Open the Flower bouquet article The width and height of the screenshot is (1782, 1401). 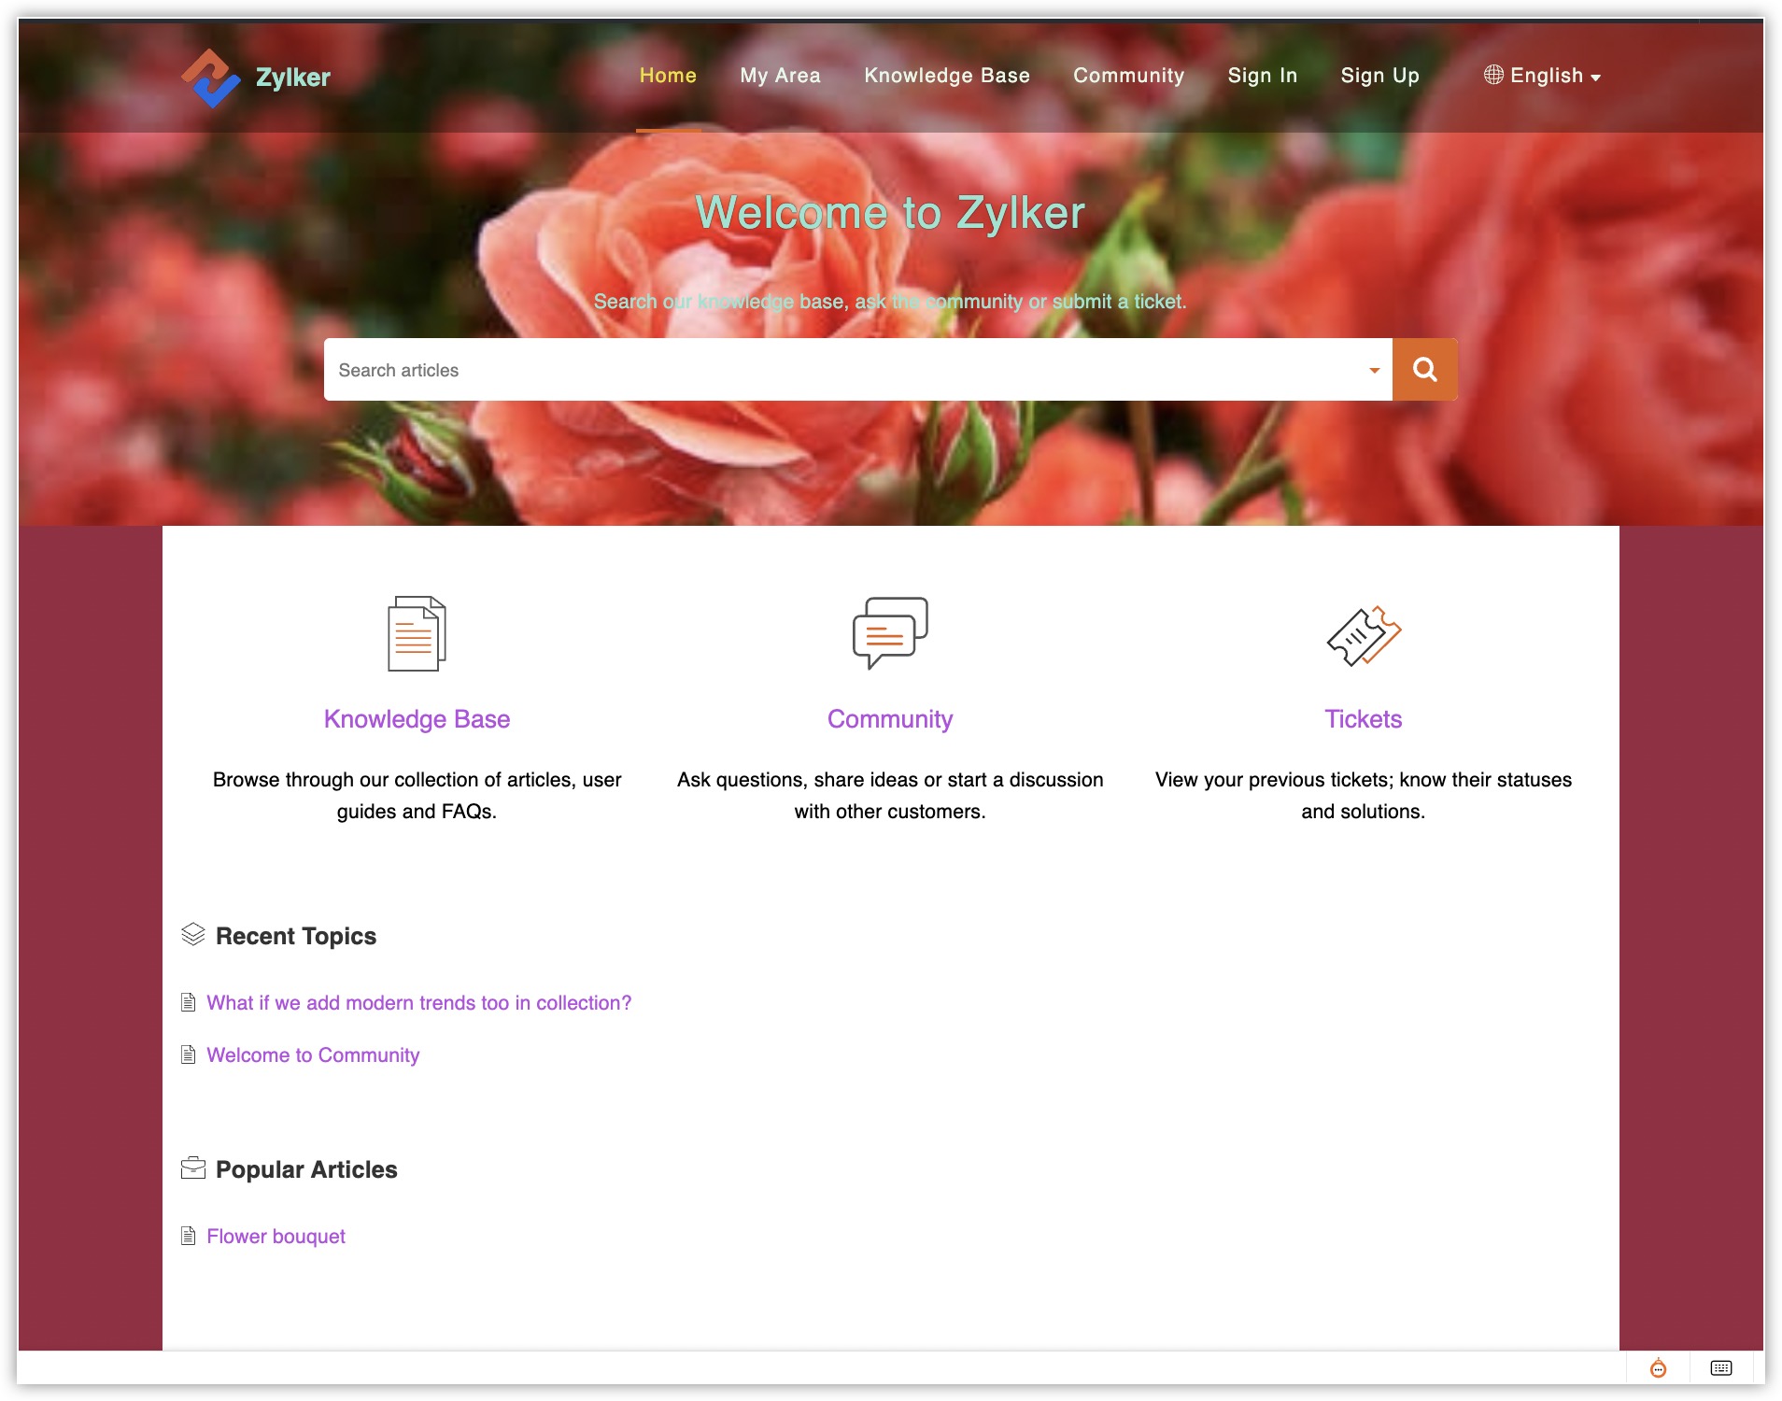(276, 1237)
